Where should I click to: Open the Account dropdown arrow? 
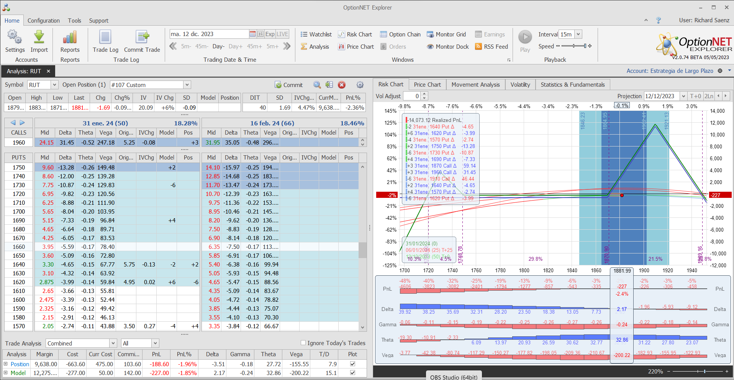tap(729, 71)
